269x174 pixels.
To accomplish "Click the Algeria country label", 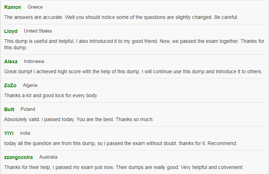I will pyautogui.click(x=30, y=85).
